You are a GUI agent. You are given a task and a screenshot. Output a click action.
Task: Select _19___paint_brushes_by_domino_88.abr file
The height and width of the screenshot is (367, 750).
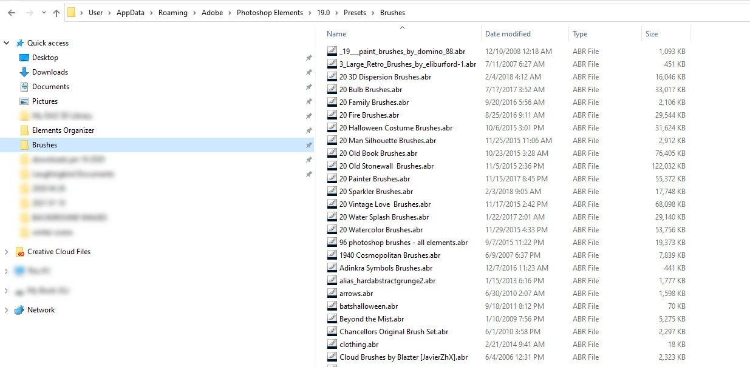point(402,52)
